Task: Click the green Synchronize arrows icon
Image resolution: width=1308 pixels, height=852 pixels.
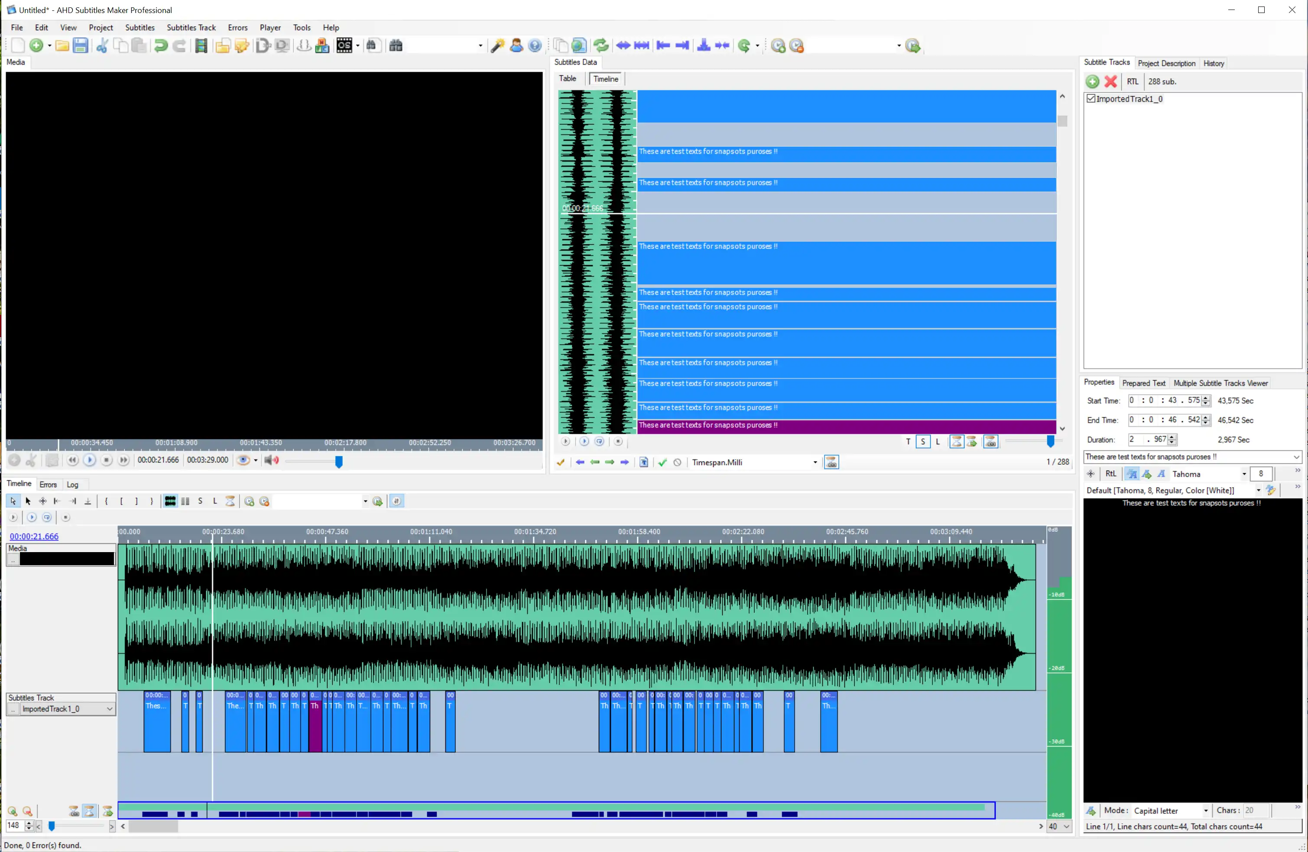Action: click(601, 46)
